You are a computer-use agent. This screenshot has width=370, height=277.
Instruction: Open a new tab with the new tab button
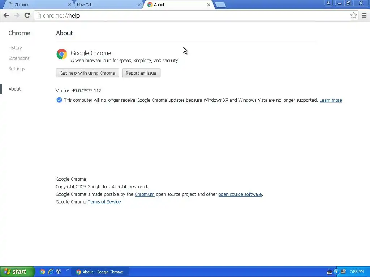(220, 5)
